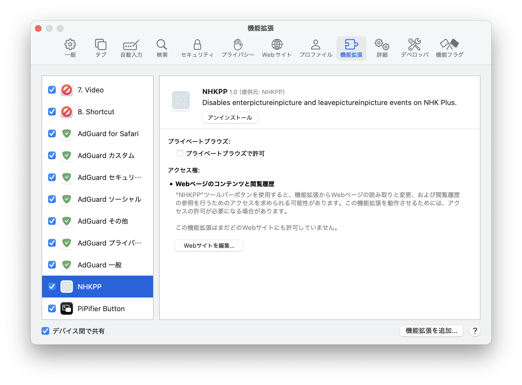The height and width of the screenshot is (385, 522).
Task: Enable プライベートブラウズで許可 checkbox
Action: pos(180,153)
